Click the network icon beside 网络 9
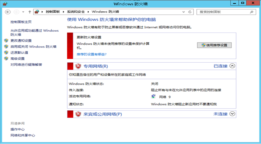Viewport: 261px width, 144px height. [153, 97]
